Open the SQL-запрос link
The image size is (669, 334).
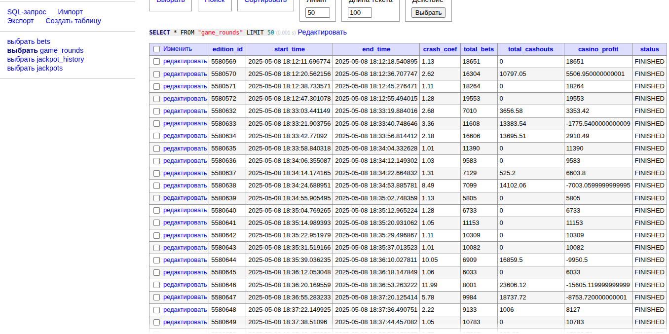tap(27, 12)
